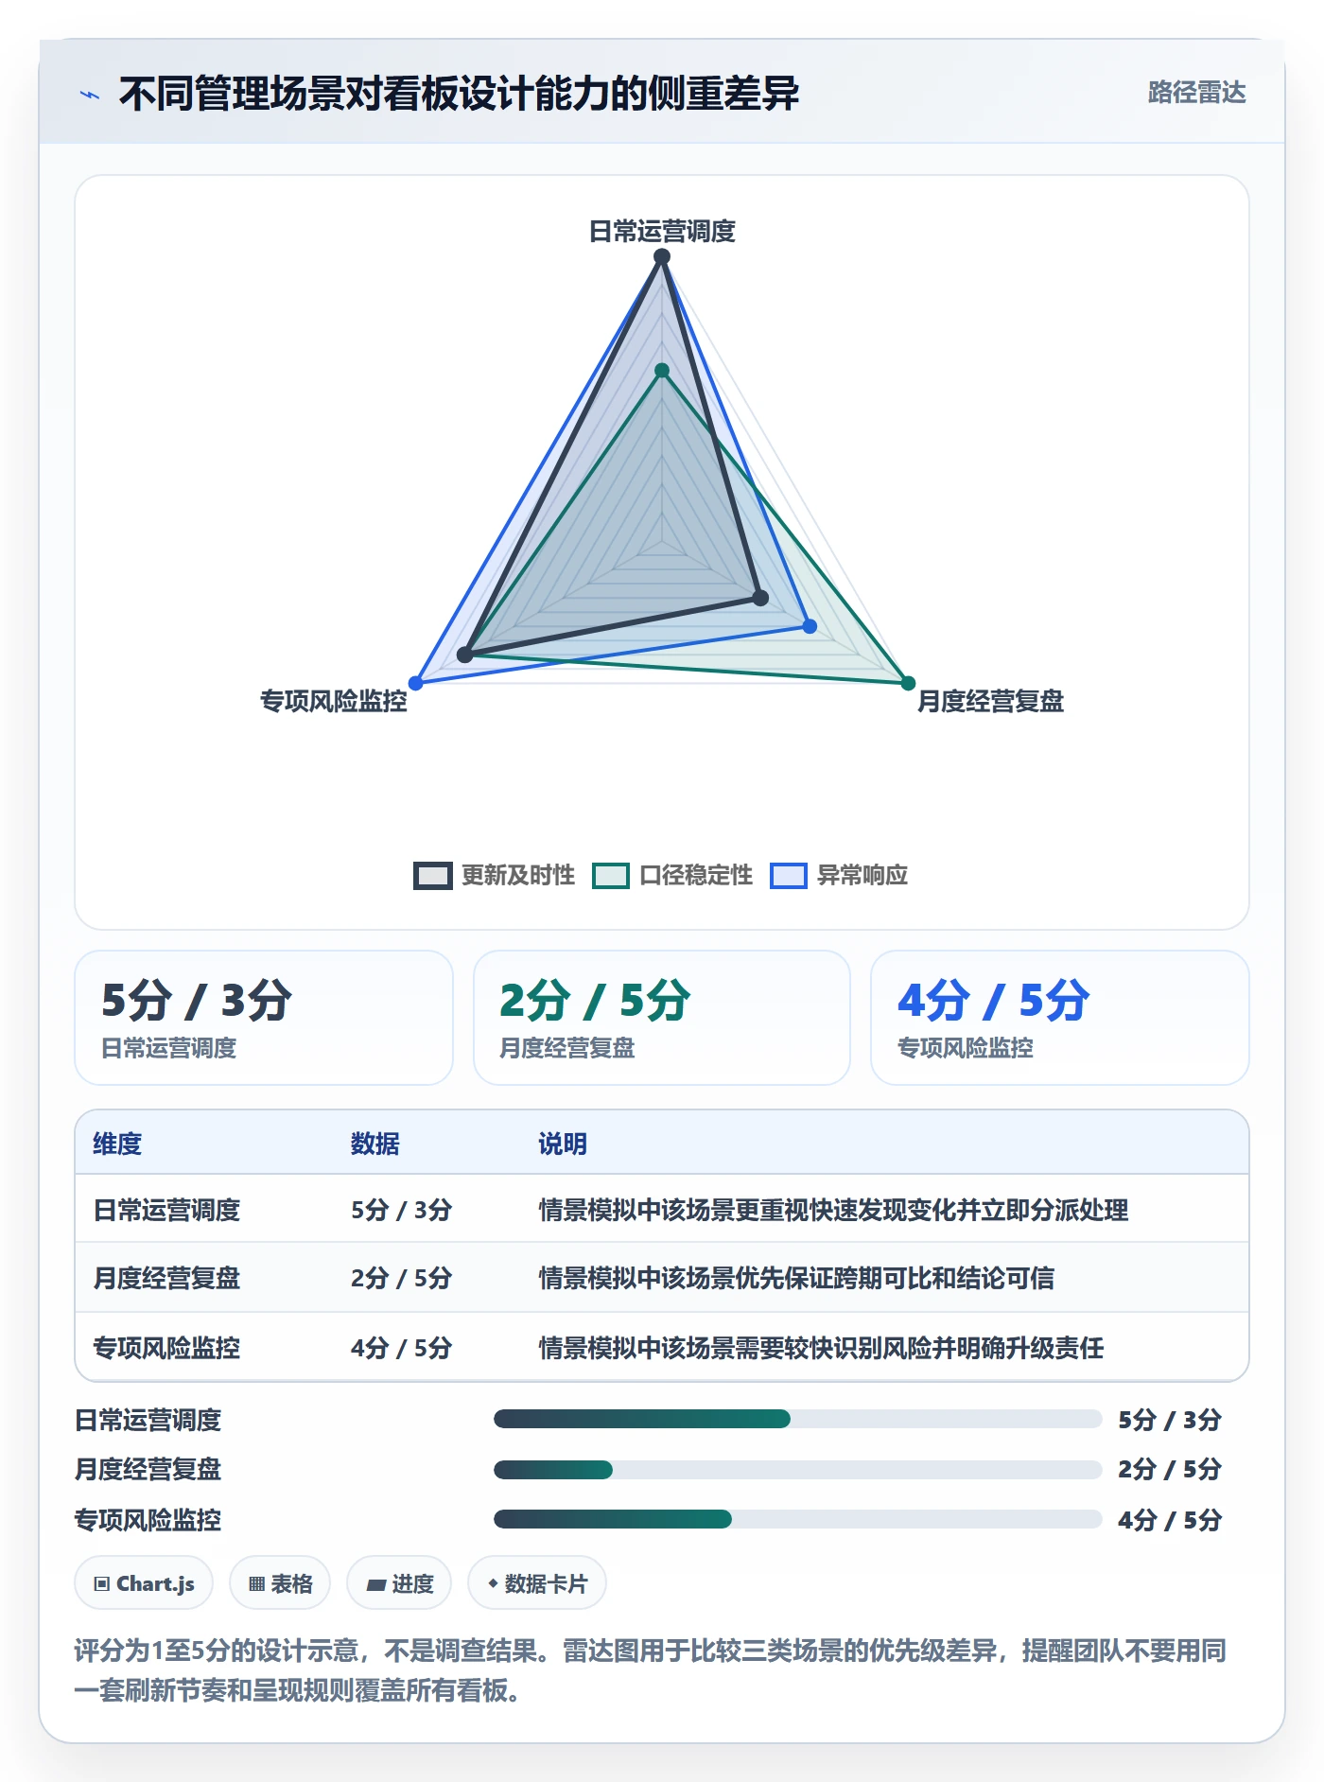Click the 说明 table column header
The width and height of the screenshot is (1324, 1782).
(563, 1144)
